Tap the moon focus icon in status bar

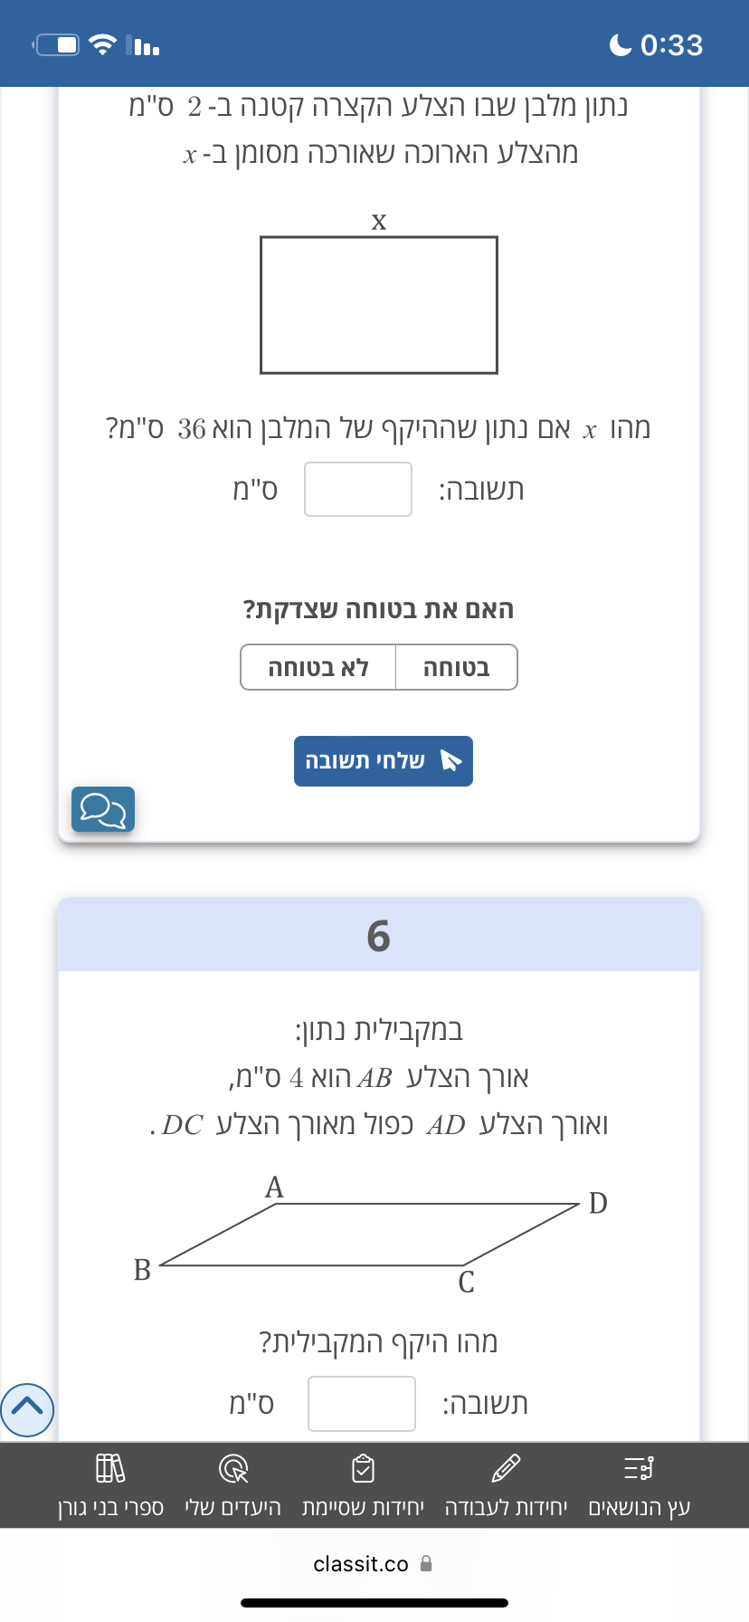[x=621, y=44]
